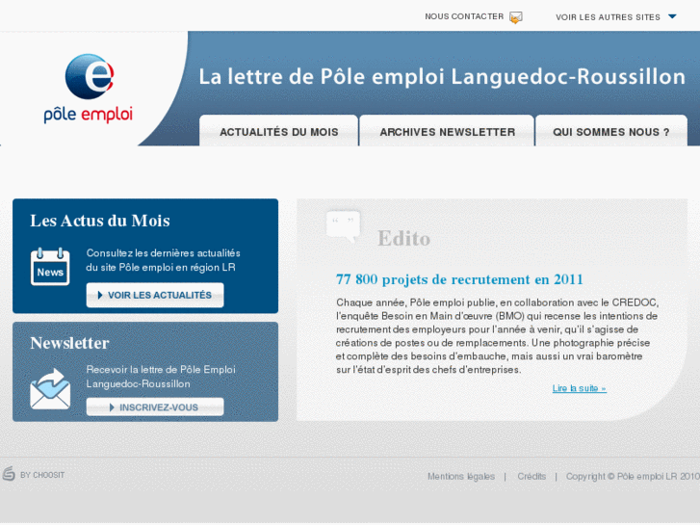Click the page title La lettre de Pôle emploi
This screenshot has width=700, height=525.
pos(442,77)
